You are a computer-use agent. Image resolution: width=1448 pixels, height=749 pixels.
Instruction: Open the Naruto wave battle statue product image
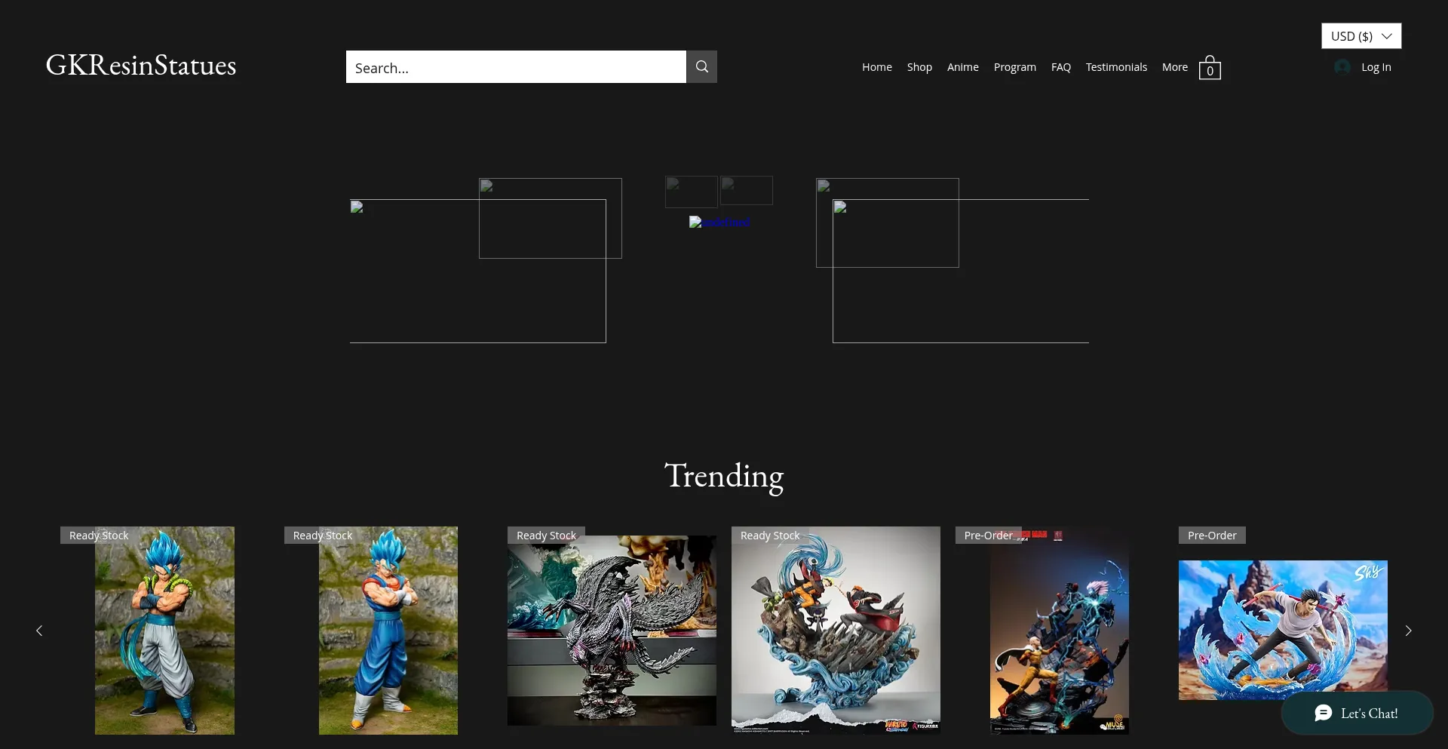click(836, 631)
